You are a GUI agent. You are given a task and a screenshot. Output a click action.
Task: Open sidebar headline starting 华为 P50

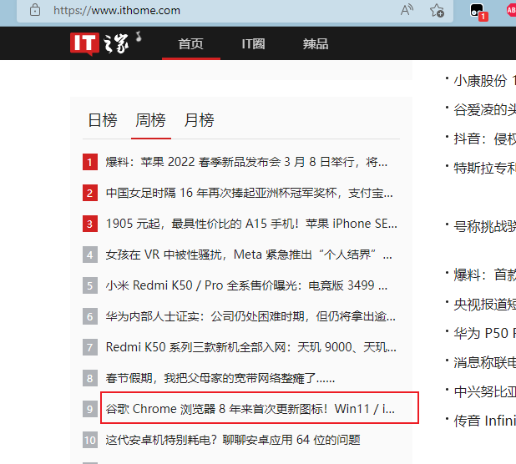tap(485, 334)
